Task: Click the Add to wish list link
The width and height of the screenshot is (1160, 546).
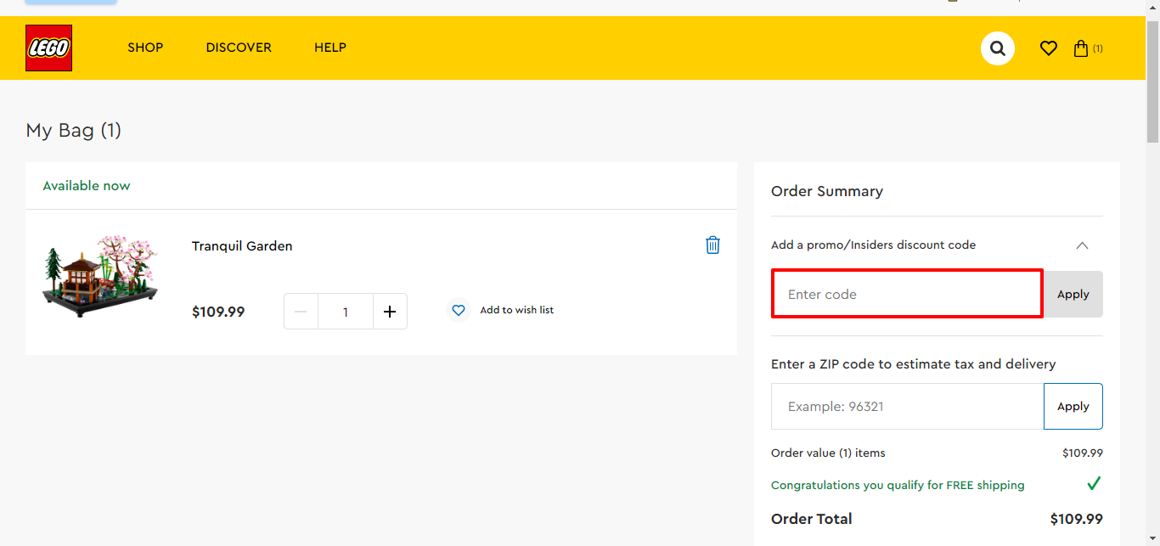Action: pos(516,311)
